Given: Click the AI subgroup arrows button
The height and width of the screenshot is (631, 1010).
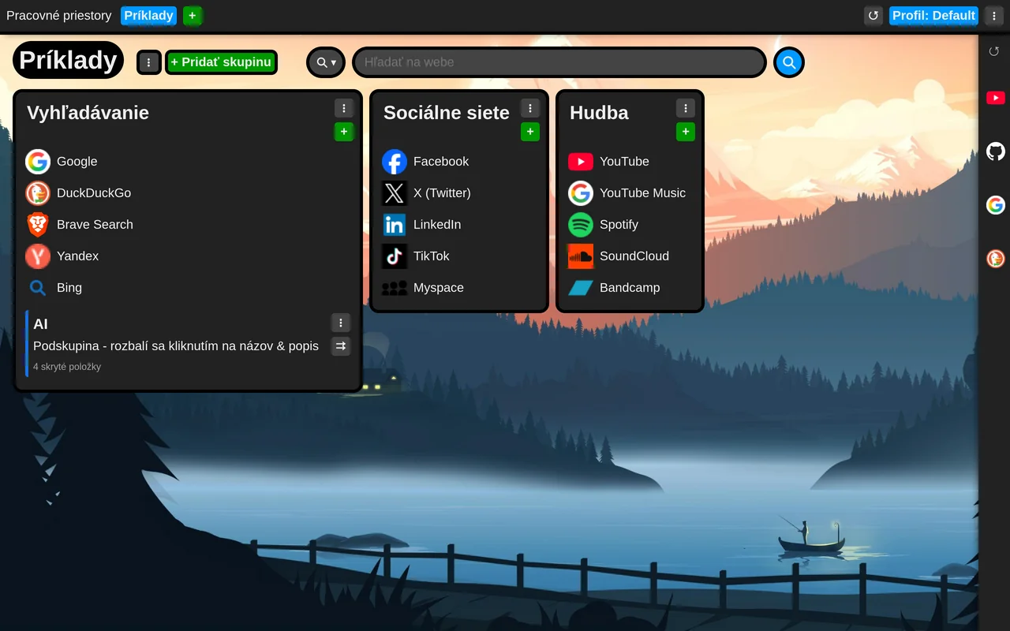Looking at the screenshot, I should coord(341,346).
